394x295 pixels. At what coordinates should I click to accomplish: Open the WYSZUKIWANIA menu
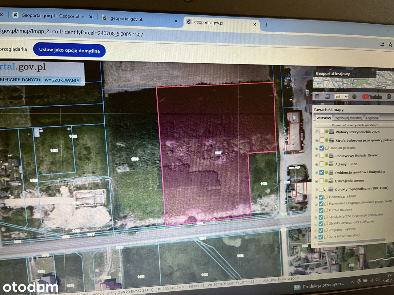[62, 80]
